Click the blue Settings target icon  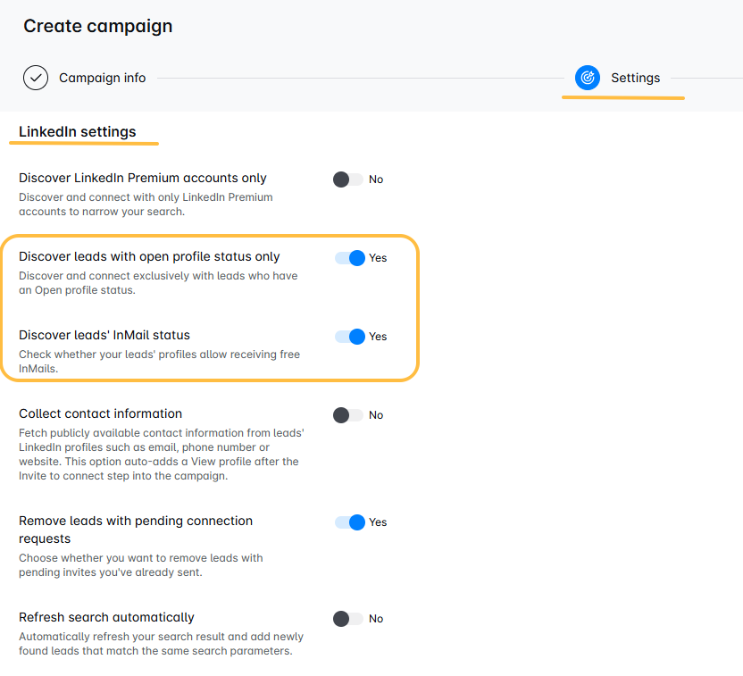587,78
